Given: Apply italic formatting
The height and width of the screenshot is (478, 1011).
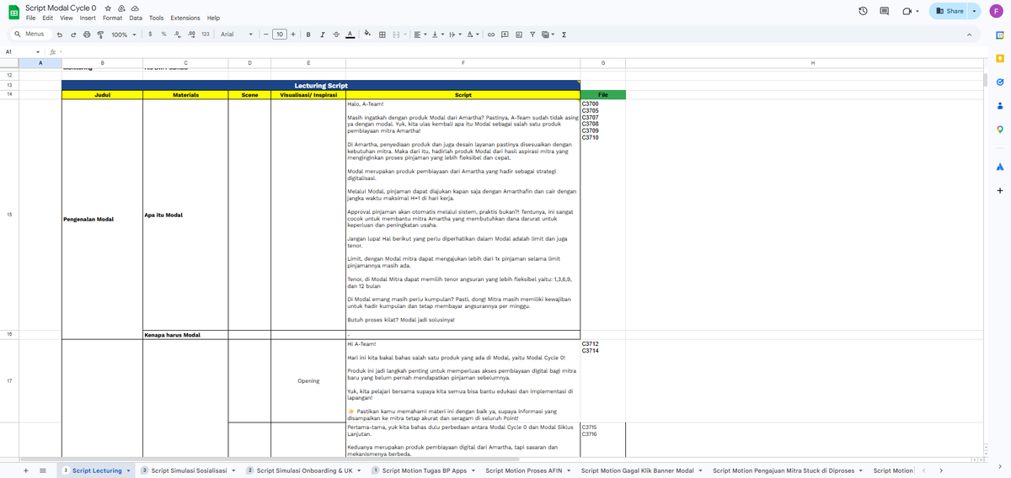Looking at the screenshot, I should click(x=323, y=35).
